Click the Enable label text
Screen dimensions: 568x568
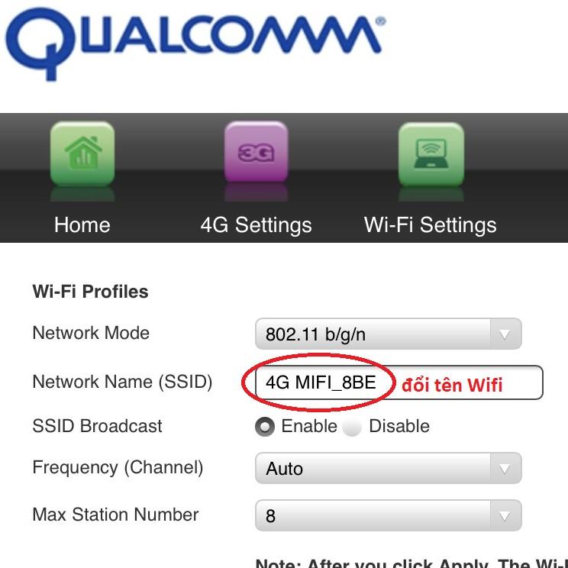click(309, 426)
